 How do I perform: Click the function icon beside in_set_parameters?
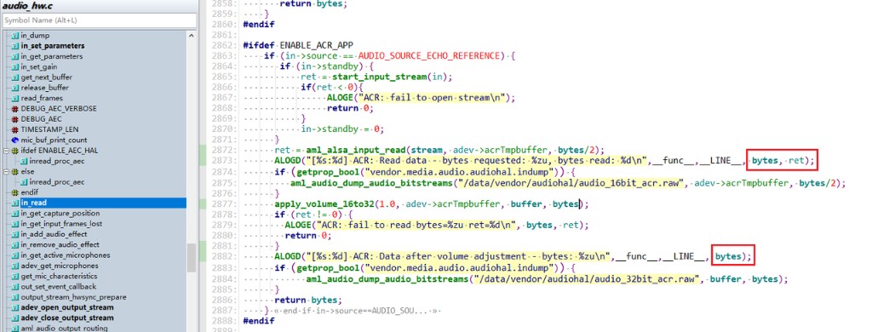[x=15, y=46]
